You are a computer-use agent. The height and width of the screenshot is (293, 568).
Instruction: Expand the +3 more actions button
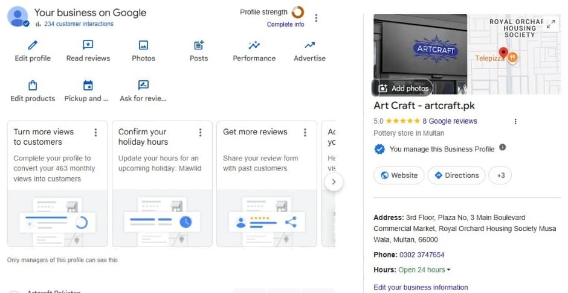pos(500,175)
